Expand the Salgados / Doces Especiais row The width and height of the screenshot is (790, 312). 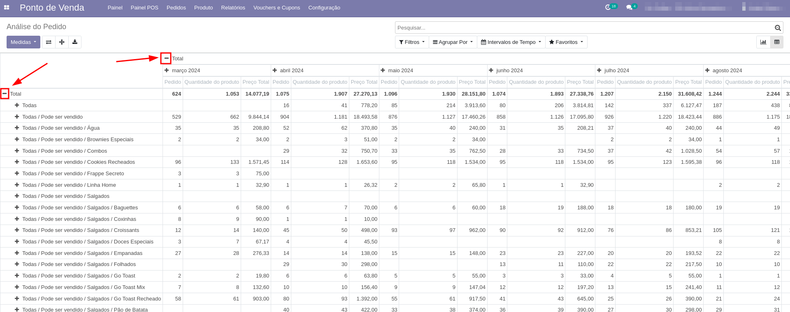(x=17, y=241)
